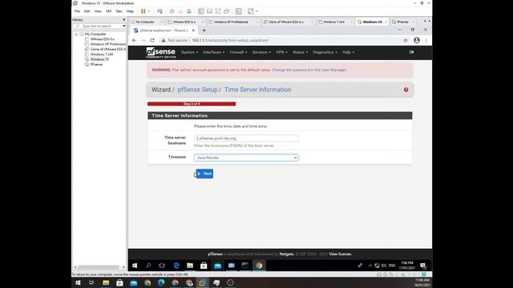Screen dimensions: 513x288
Task: Open the VM menu
Action: [108, 11]
